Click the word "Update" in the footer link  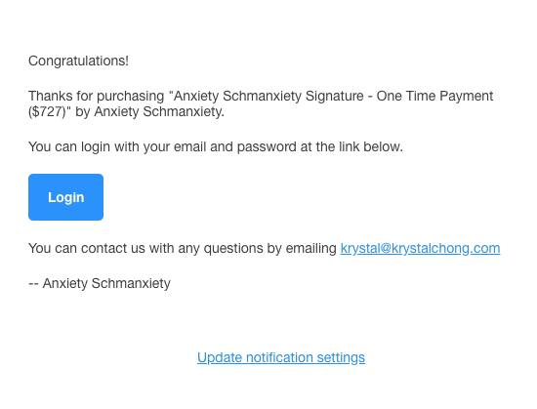[x=220, y=357]
